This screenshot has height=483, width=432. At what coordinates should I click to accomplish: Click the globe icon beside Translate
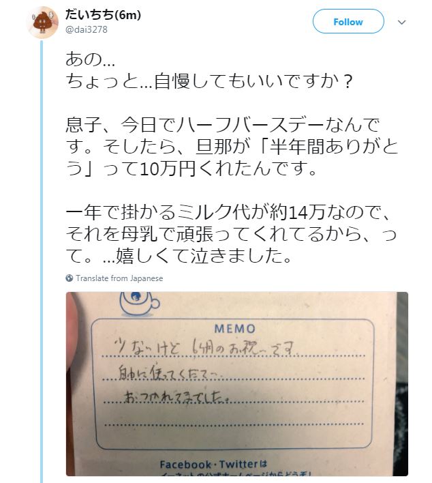point(70,278)
